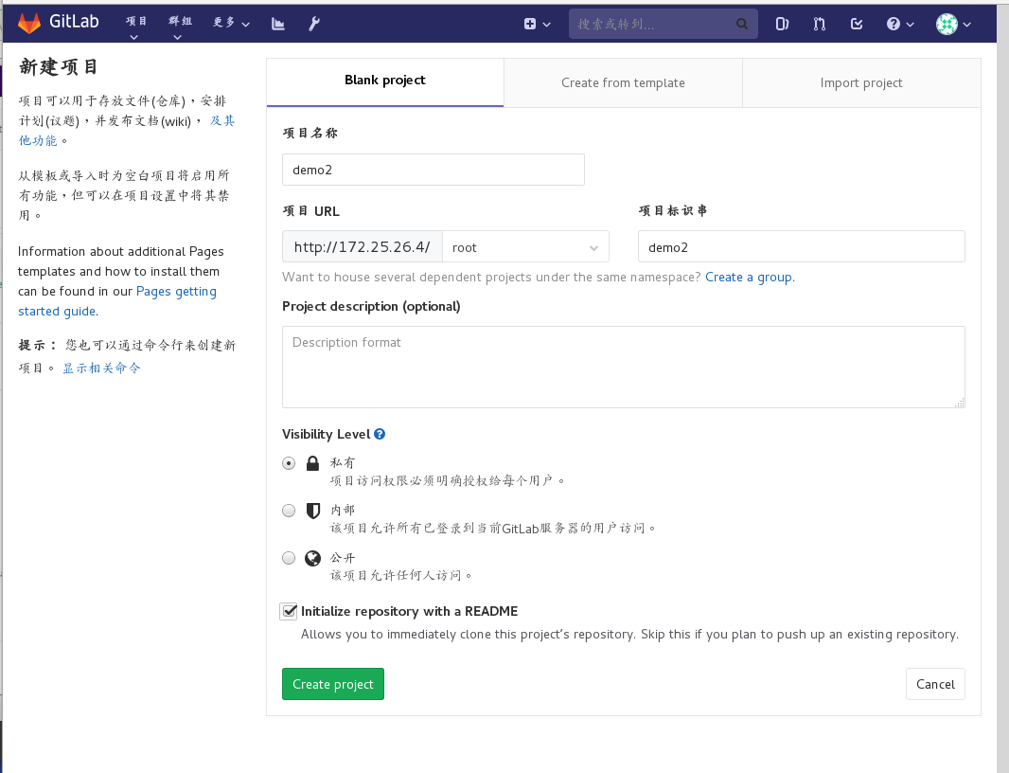Viewport: 1009px width, 773px height.
Task: Select the 私有 private radio button
Action: click(289, 463)
